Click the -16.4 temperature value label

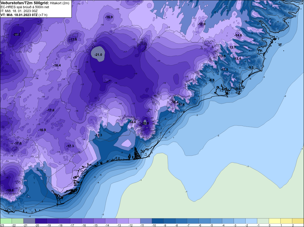tap(57, 66)
